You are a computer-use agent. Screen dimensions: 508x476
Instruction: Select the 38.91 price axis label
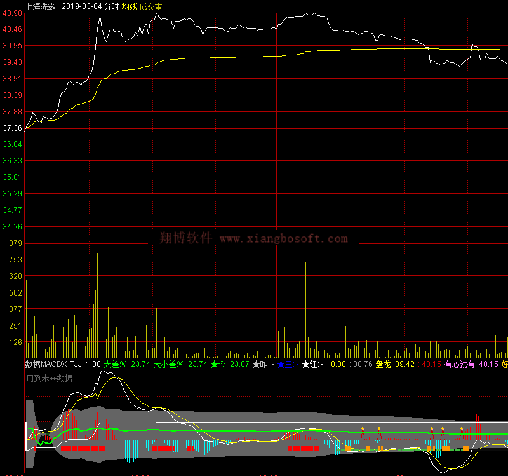pos(12,78)
